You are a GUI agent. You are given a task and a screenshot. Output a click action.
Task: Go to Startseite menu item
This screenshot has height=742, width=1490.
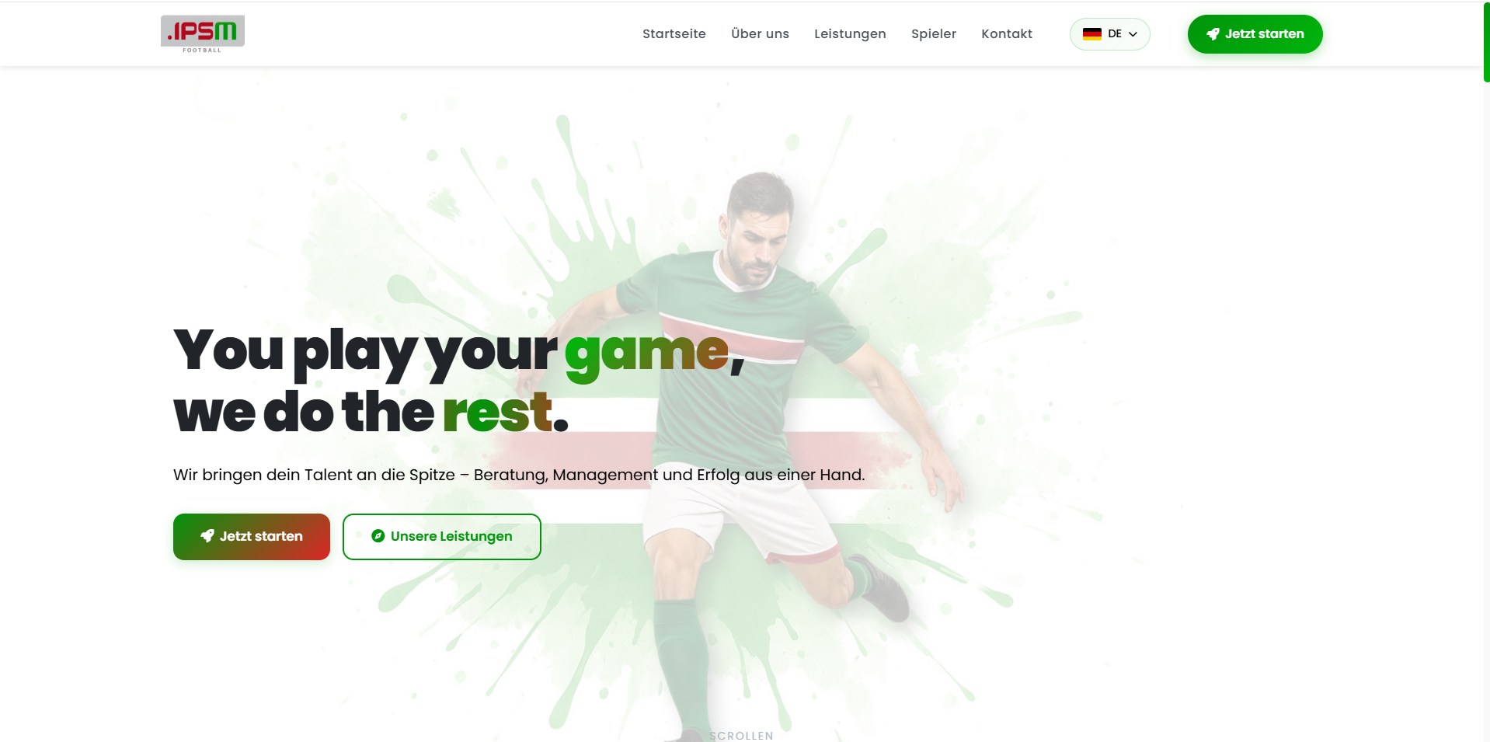click(x=674, y=34)
